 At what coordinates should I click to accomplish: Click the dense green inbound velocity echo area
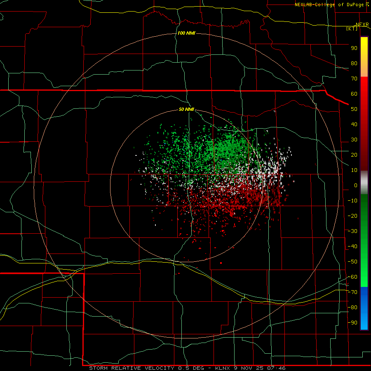228,149
